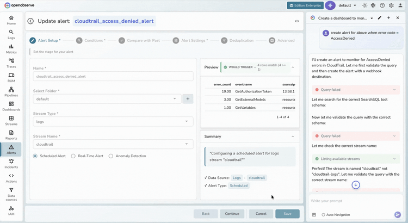Open RUM from sidebar
Image resolution: width=408 pixels, height=223 pixels.
point(11,78)
